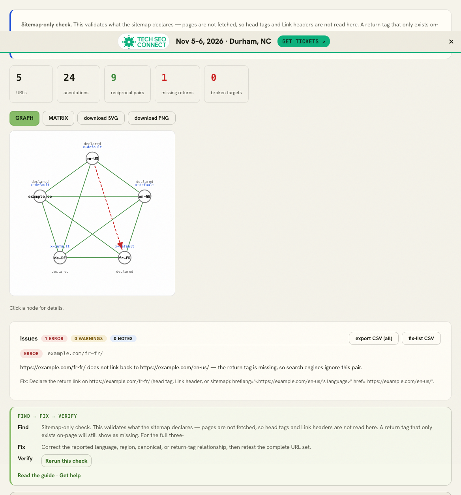Click the FIND → FIX → VERIFY heading
461x495 pixels.
pos(47,416)
